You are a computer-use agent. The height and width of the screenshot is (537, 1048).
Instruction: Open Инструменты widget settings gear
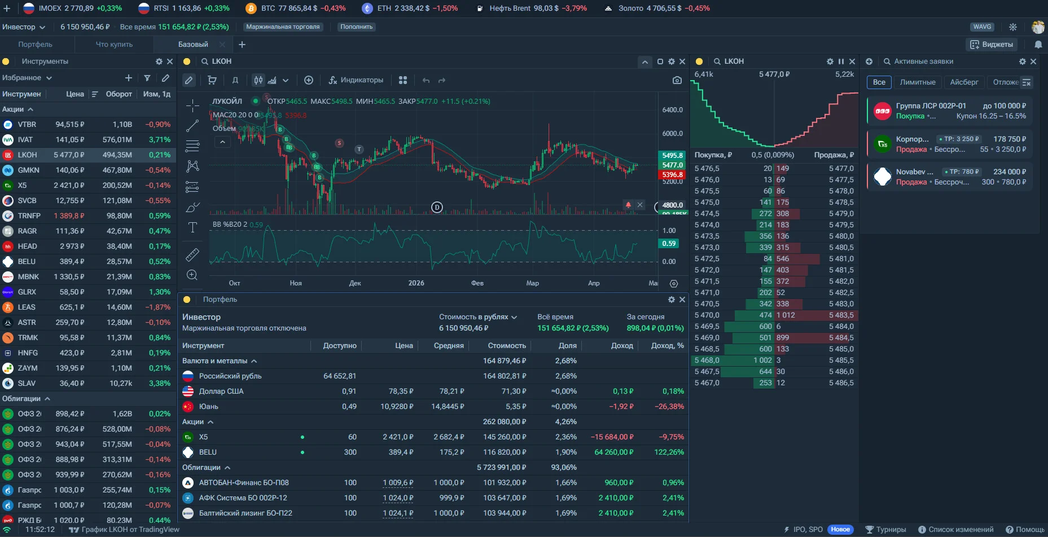click(159, 61)
